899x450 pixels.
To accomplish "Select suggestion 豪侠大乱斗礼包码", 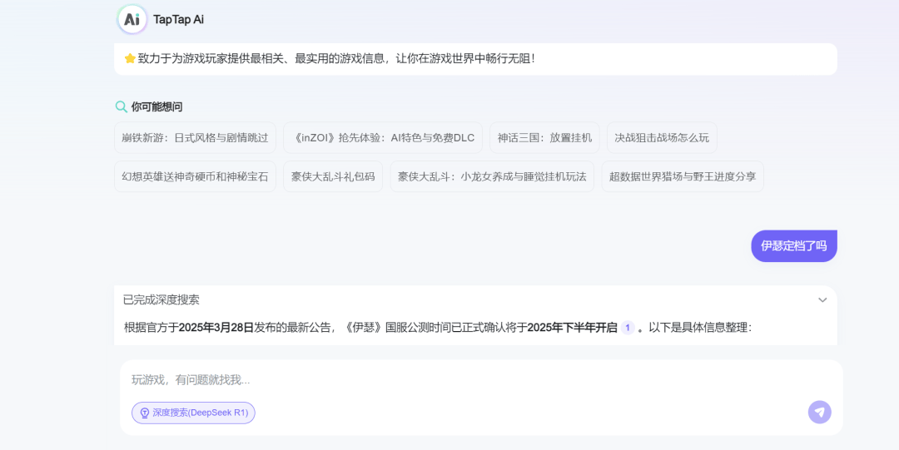I will (332, 176).
